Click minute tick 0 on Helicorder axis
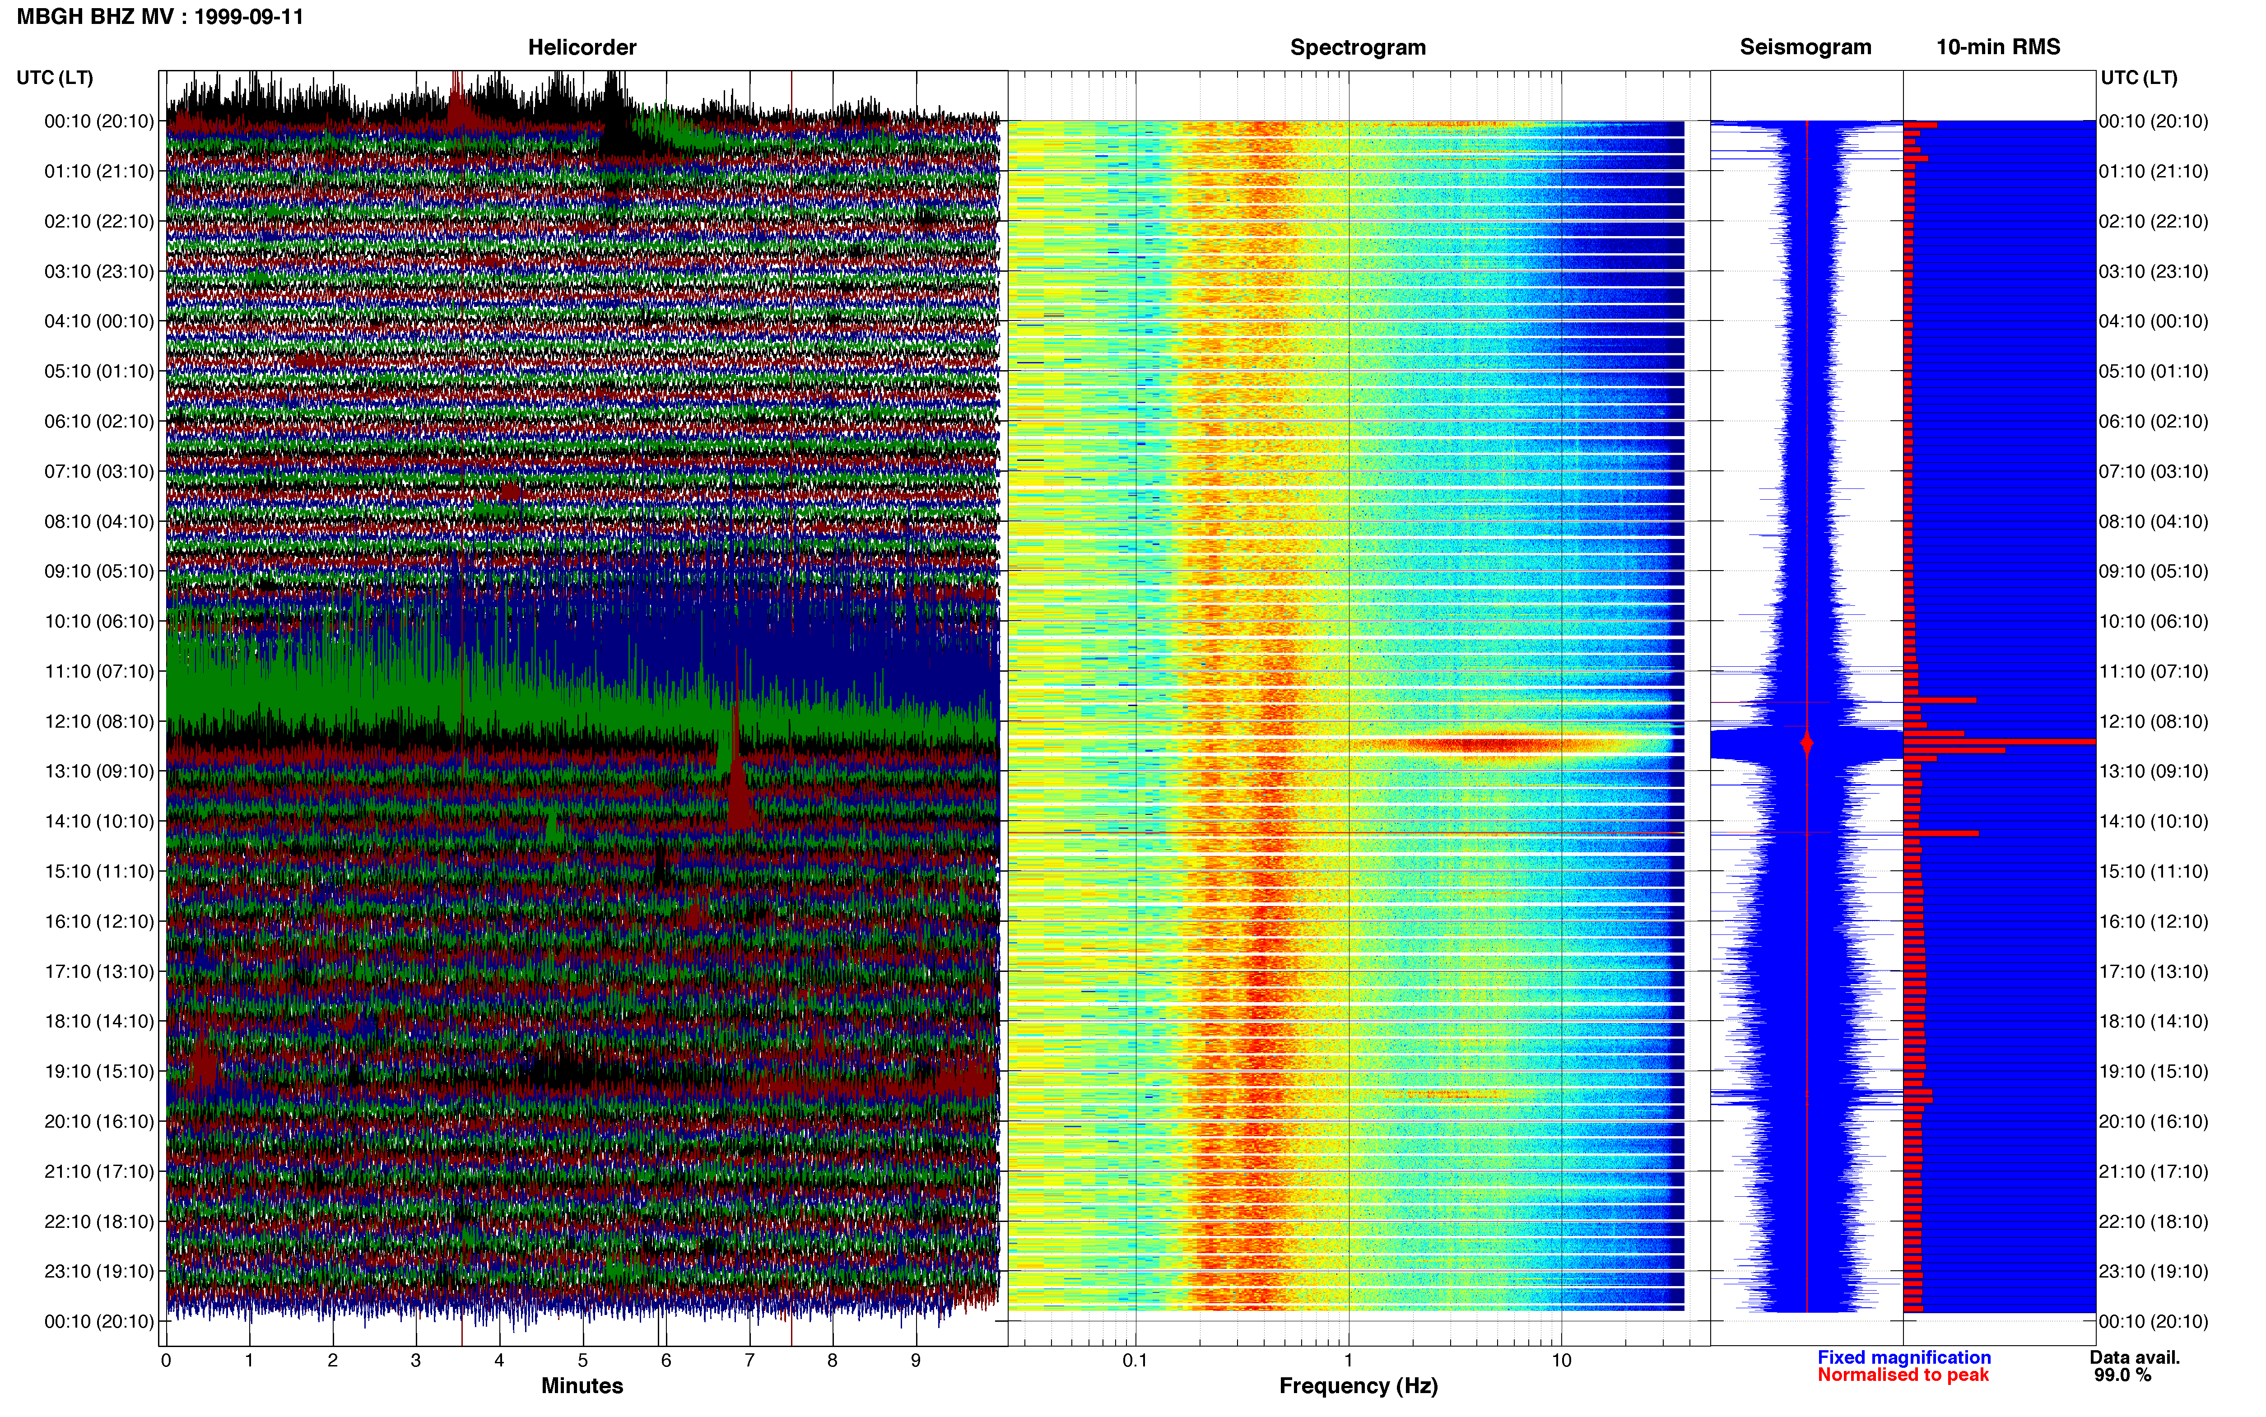Image resolution: width=2266 pixels, height=1417 pixels. [166, 1360]
